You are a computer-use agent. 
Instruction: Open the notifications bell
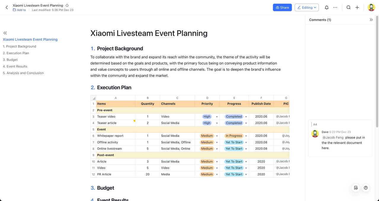[327, 7]
